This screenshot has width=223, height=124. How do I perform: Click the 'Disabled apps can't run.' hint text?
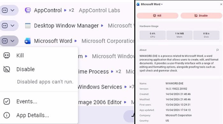coord(45,82)
